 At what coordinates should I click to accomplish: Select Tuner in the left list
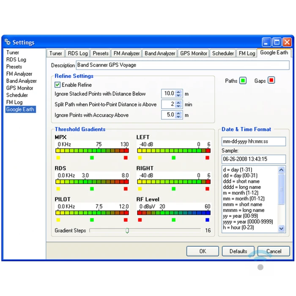pos(13,52)
